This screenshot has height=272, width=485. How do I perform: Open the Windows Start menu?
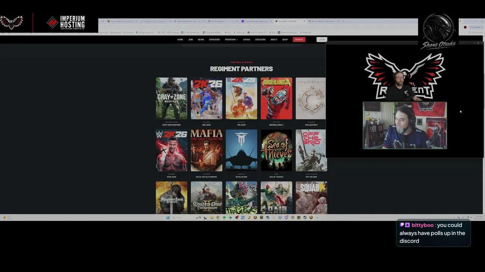[x=168, y=218]
